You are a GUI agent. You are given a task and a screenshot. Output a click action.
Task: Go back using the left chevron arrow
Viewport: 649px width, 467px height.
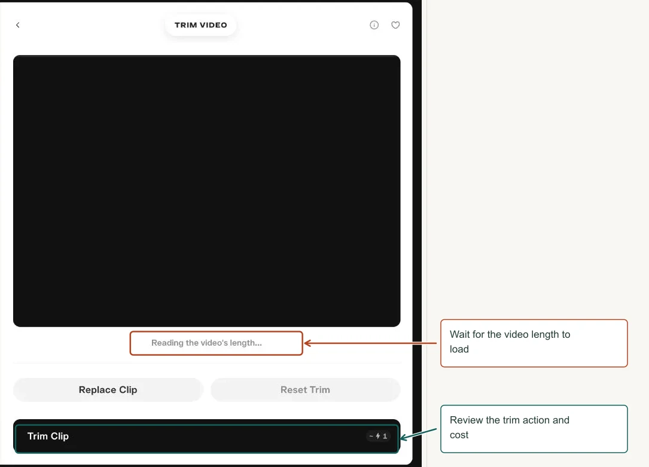pyautogui.click(x=18, y=25)
